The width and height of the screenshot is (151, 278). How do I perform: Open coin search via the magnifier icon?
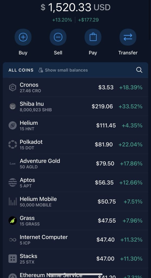click(x=139, y=70)
